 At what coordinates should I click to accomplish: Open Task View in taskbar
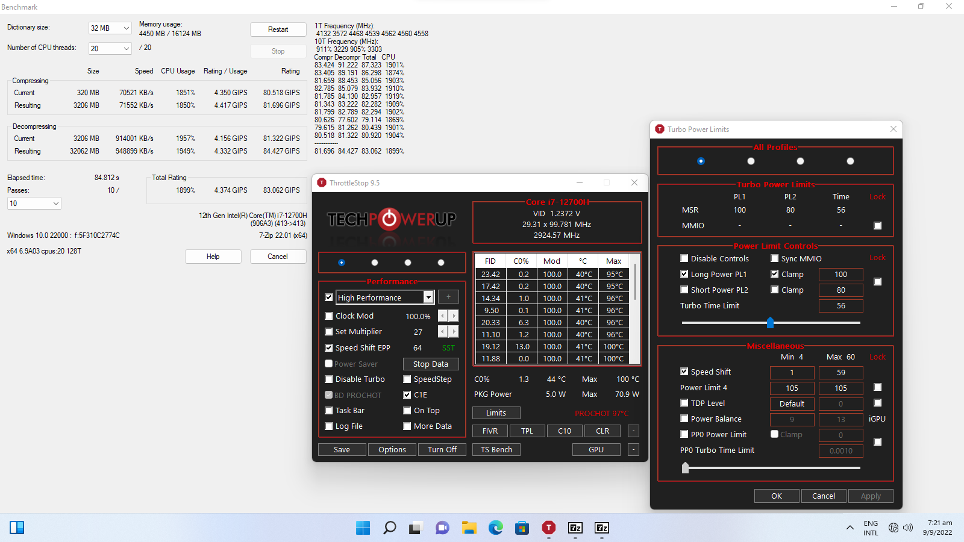tap(416, 528)
